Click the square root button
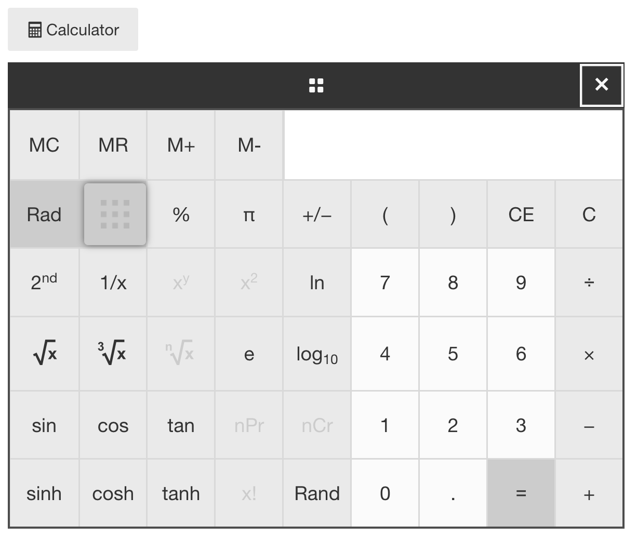Screen dimensions: 637x538 (44, 354)
